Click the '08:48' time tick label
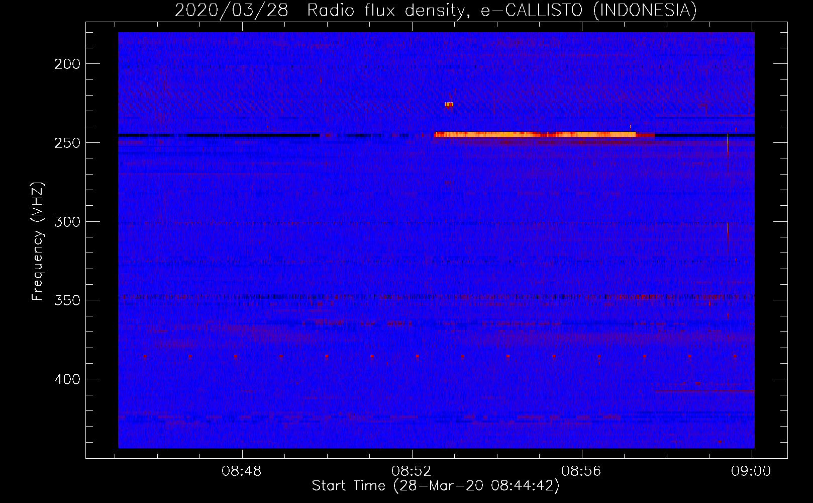The height and width of the screenshot is (503, 813). pyautogui.click(x=242, y=471)
